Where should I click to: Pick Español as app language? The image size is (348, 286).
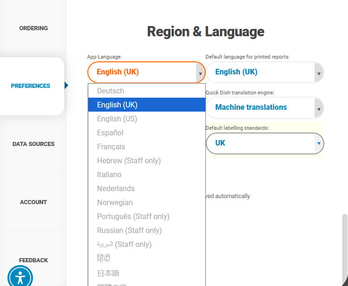tap(110, 133)
